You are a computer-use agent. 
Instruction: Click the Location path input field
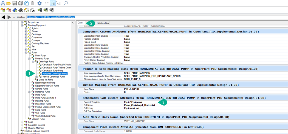pyautogui.click(x=157, y=17)
